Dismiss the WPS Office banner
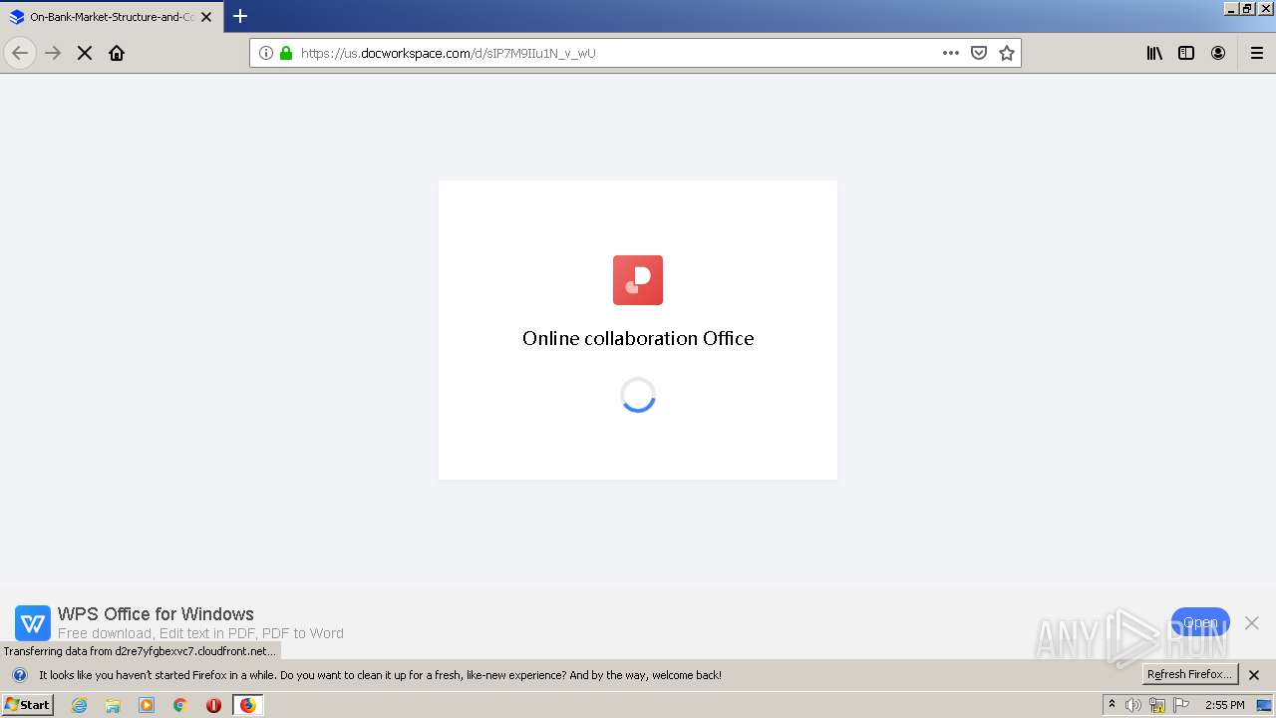The width and height of the screenshot is (1276, 718). pos(1252,623)
